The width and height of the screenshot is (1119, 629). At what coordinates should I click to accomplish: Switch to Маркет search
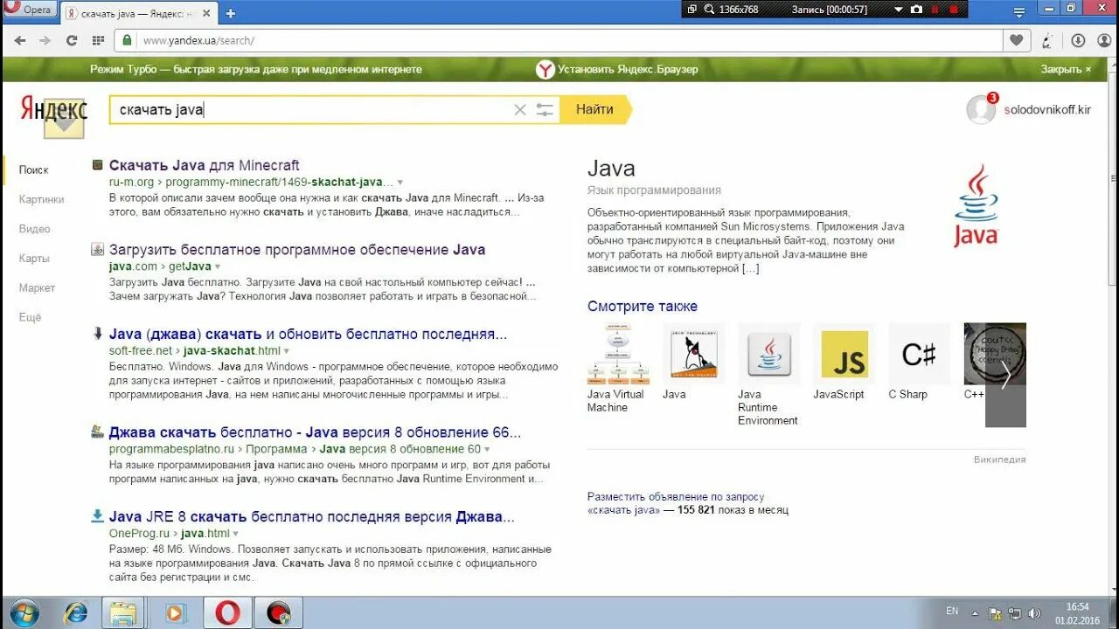point(37,287)
